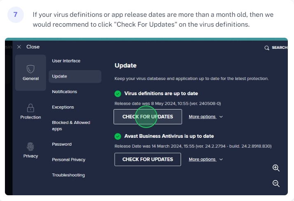The width and height of the screenshot is (294, 201).
Task: Open the Exceptions settings page
Action: (x=63, y=107)
